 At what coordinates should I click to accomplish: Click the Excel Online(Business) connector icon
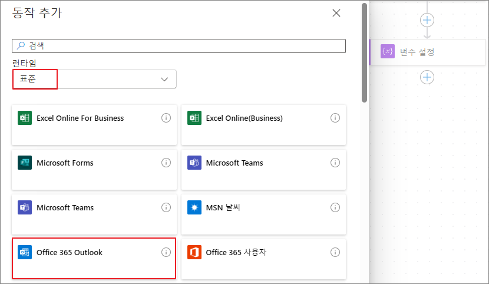click(194, 118)
